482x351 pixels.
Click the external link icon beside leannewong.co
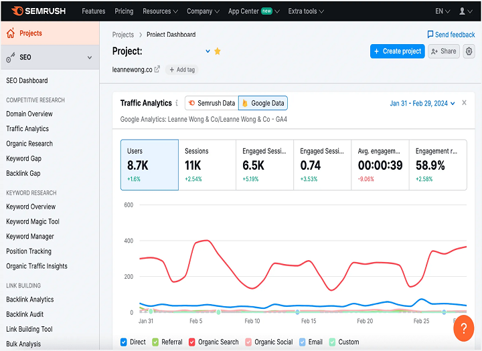pos(157,69)
